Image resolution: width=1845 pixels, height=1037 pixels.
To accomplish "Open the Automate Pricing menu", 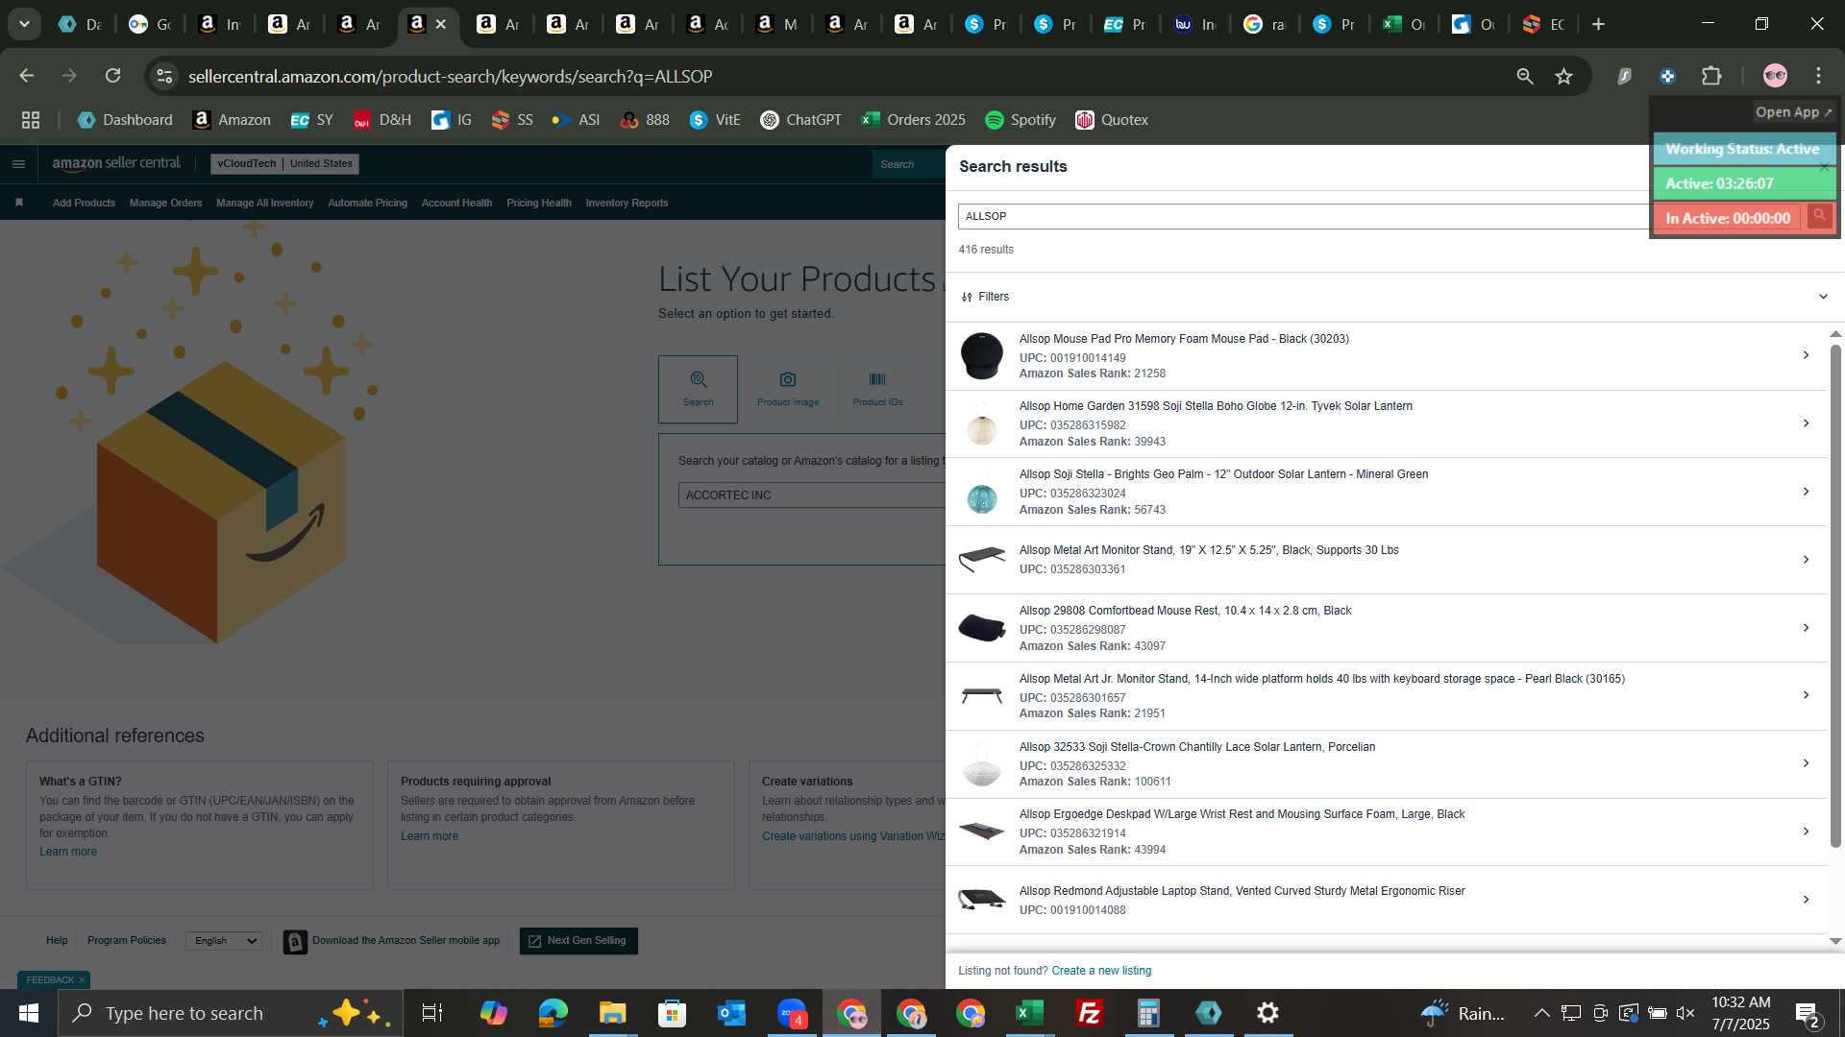I will pos(367,203).
